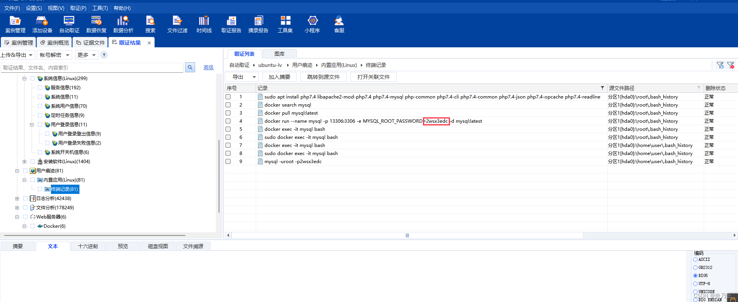The image size is (738, 302).
Task: Click the search input field
Action: [92, 67]
